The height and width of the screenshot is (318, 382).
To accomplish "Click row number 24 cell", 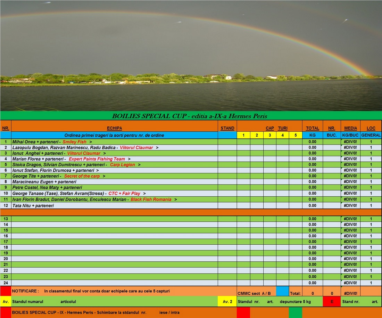I will pyautogui.click(x=6, y=283).
